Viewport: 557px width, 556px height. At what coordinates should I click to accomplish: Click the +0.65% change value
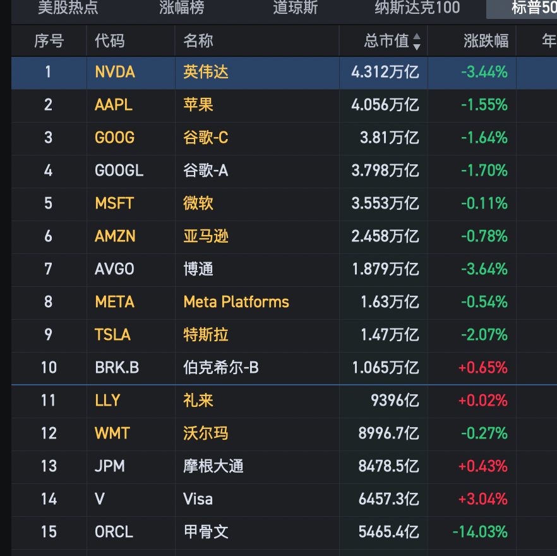click(483, 368)
